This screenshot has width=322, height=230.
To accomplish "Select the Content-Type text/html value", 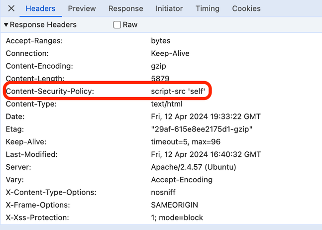I will (167, 104).
